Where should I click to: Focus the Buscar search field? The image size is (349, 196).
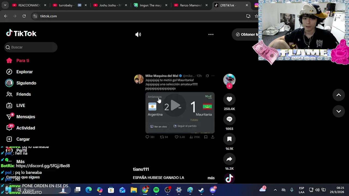(x=31, y=47)
